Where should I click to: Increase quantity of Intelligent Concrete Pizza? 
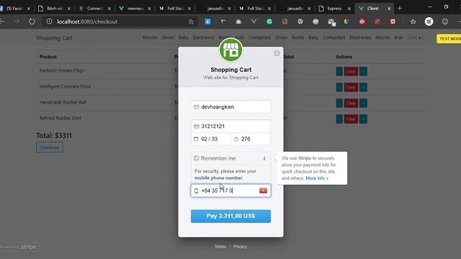pyautogui.click(x=363, y=87)
